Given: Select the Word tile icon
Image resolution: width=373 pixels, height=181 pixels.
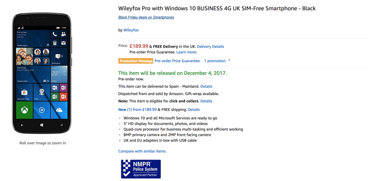Looking at the screenshot, I should coord(55,87).
